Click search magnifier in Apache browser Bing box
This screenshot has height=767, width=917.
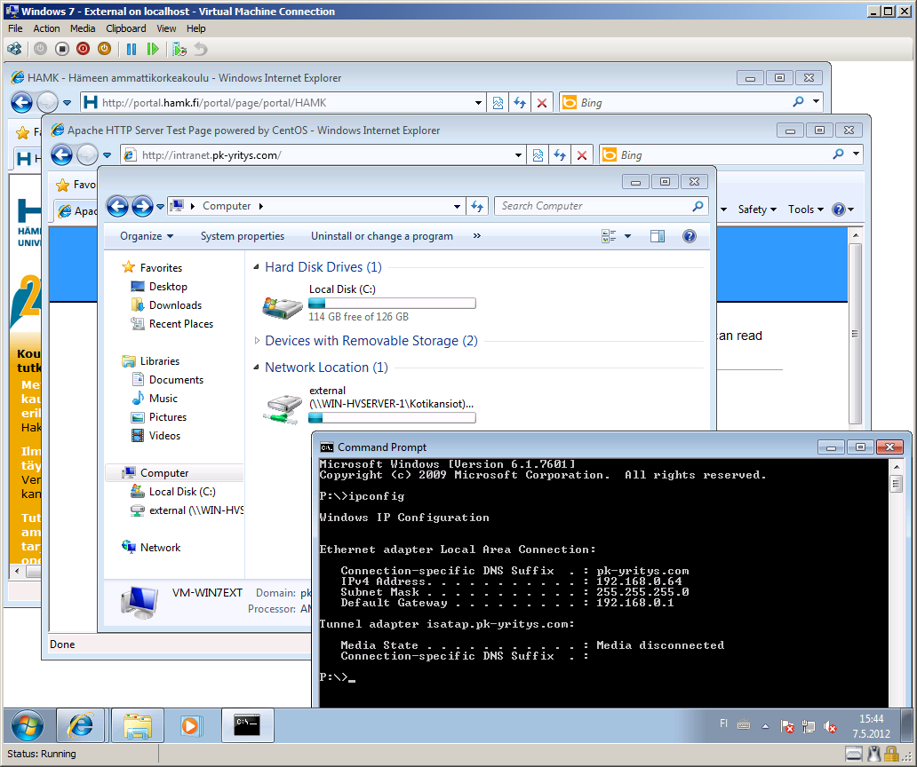838,154
